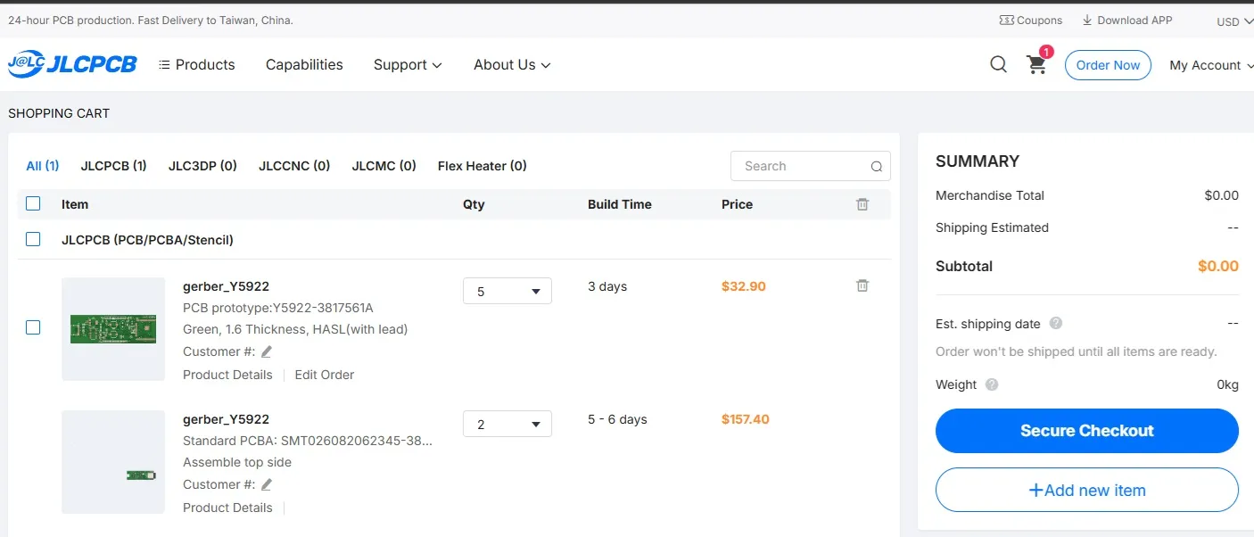
Task: Change currency via USD dropdown
Action: coord(1234,21)
